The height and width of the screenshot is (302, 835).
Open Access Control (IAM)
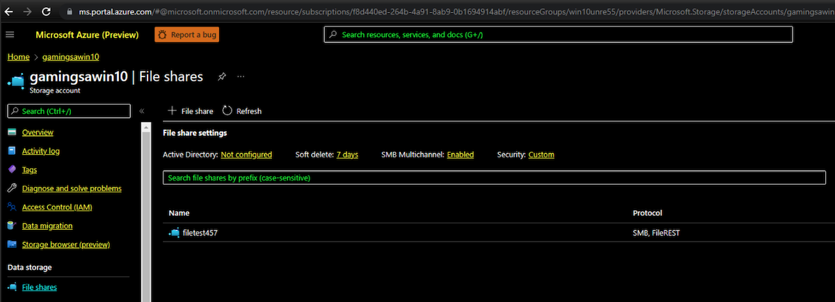click(57, 207)
